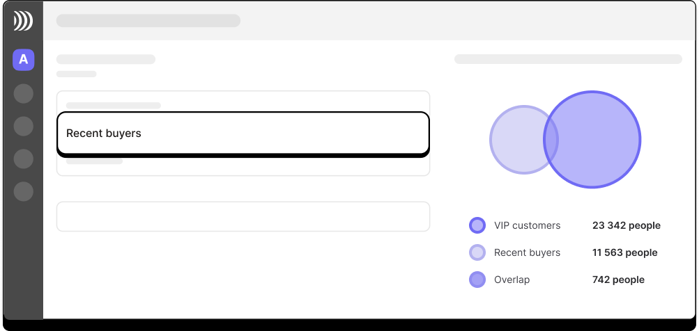The height and width of the screenshot is (331, 699).
Task: Click the VIP customers legend icon
Action: point(477,225)
